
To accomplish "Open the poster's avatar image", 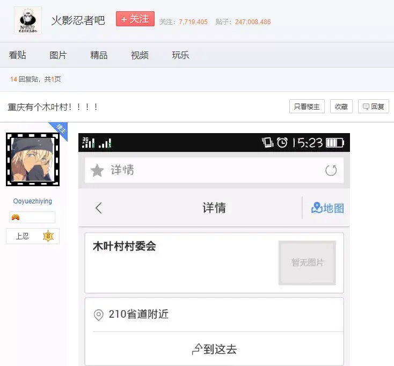I will point(33,159).
